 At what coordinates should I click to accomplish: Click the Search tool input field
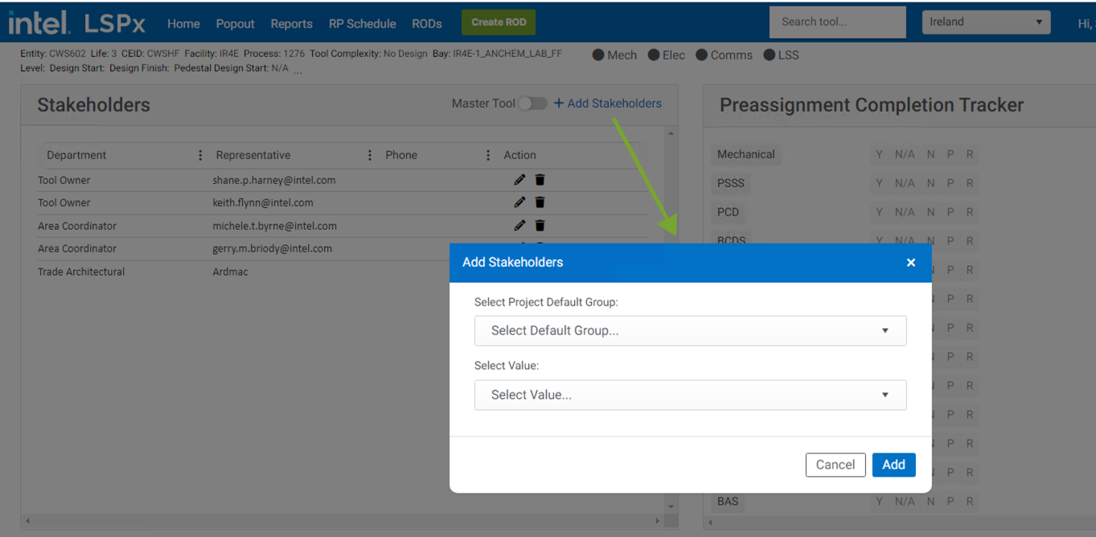pos(837,23)
